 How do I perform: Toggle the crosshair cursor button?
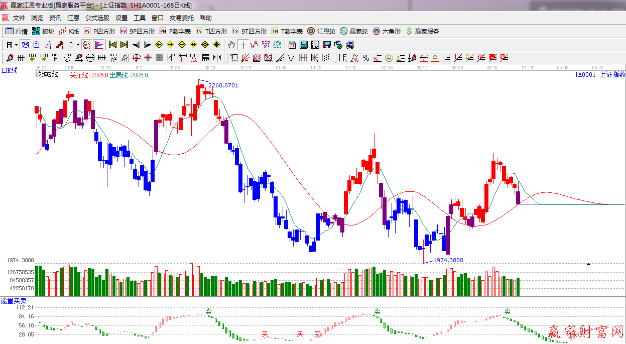click(x=243, y=45)
